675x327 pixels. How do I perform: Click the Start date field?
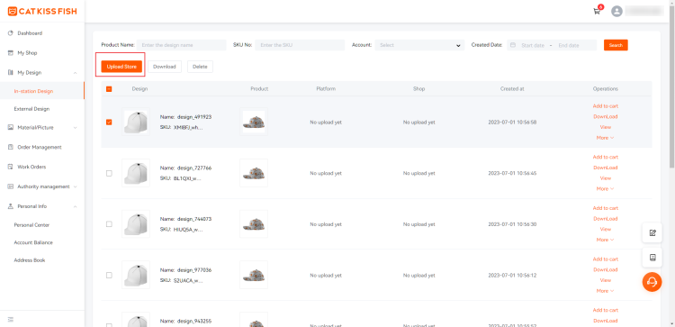533,45
